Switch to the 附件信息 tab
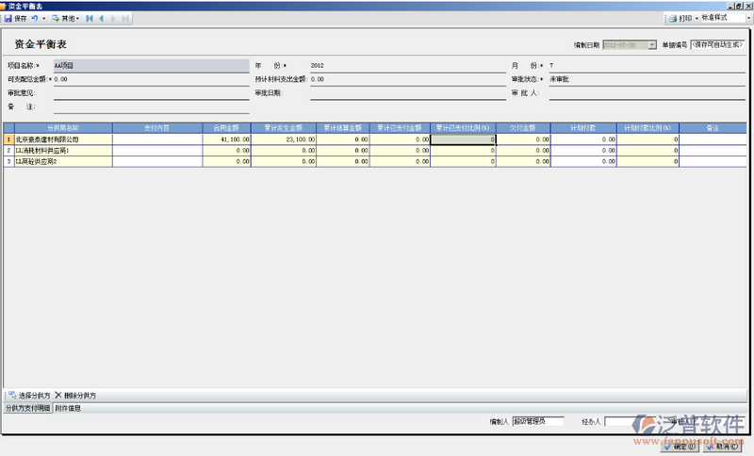 coord(68,409)
